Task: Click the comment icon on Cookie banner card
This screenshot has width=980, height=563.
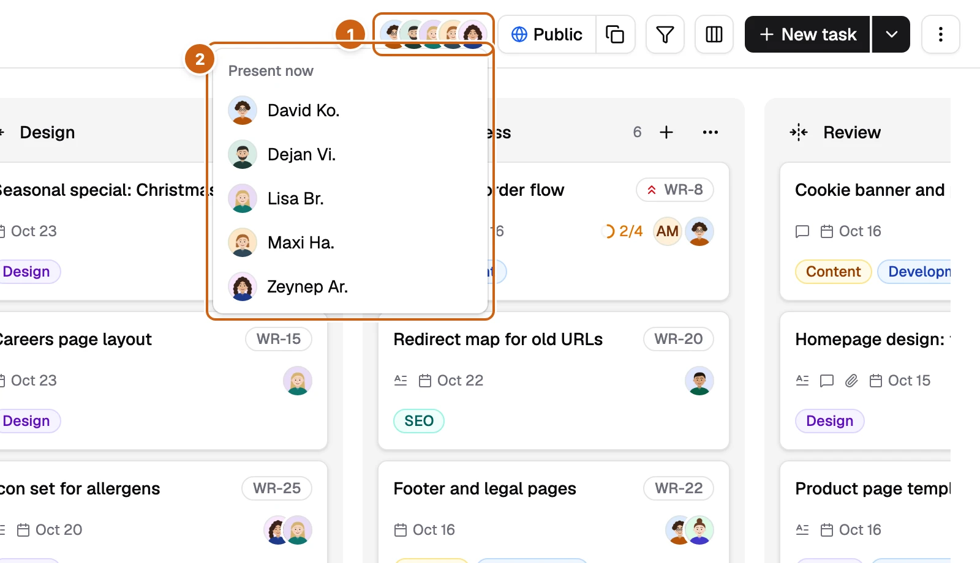Action: (x=802, y=231)
